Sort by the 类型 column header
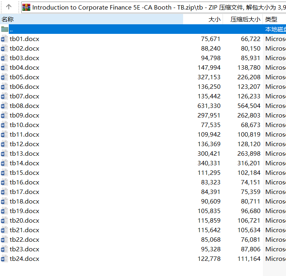 (x=274, y=19)
